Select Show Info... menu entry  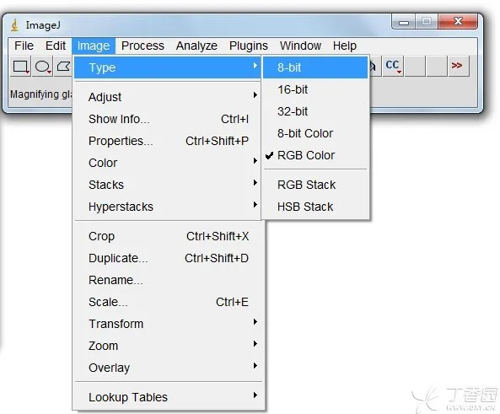click(x=168, y=119)
